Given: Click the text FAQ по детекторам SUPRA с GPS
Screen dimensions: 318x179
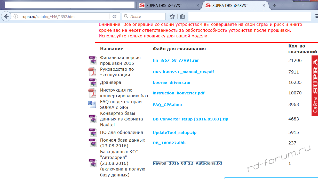Looking at the screenshot, I should pos(121,104).
